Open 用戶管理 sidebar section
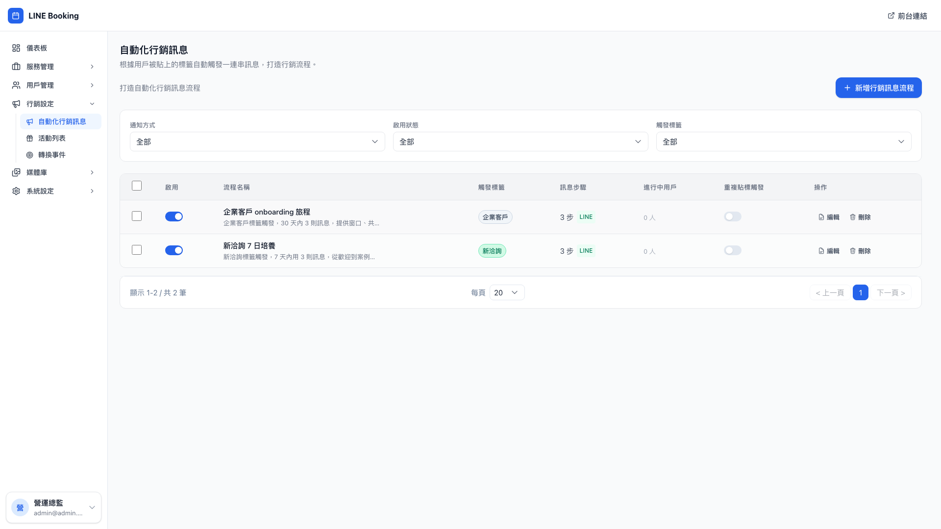 click(54, 85)
